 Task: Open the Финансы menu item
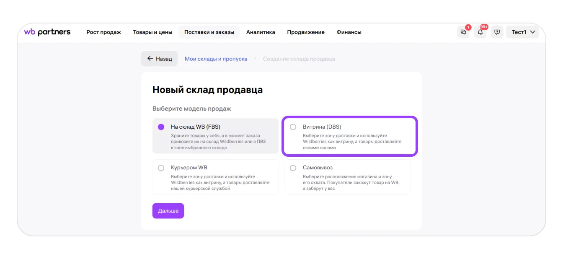(x=349, y=32)
